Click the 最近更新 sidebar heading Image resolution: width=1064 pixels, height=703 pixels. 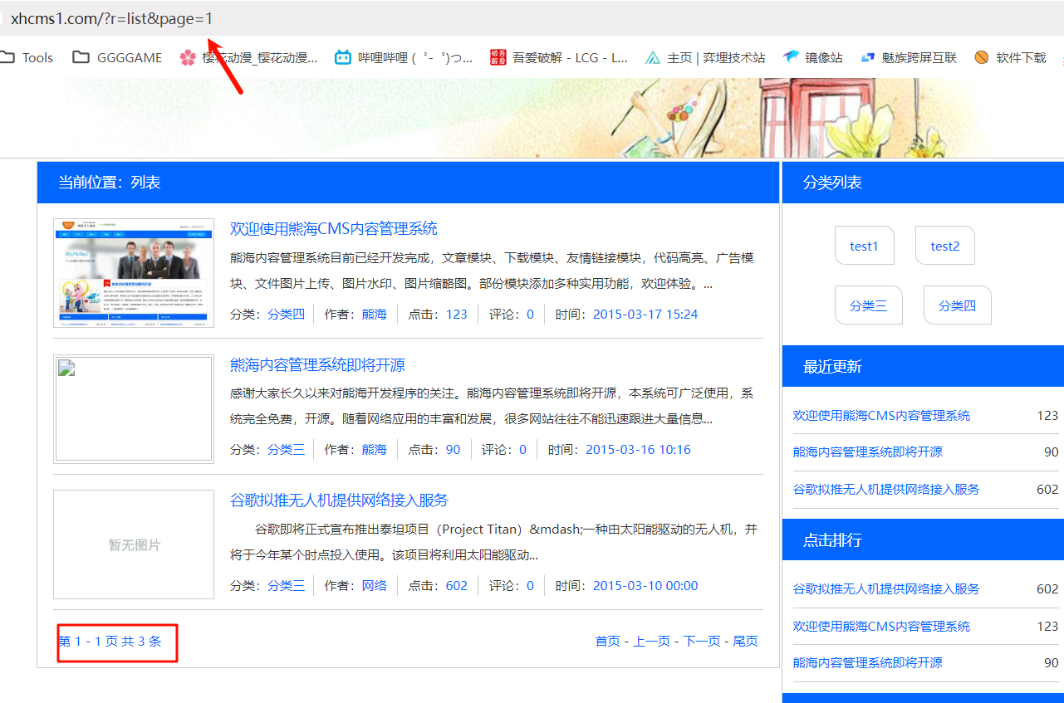pos(832,367)
